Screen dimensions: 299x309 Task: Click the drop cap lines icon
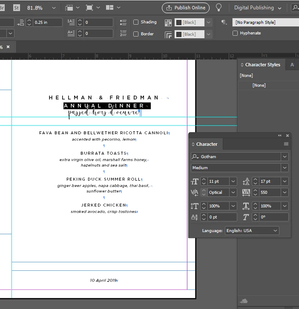[71, 33]
